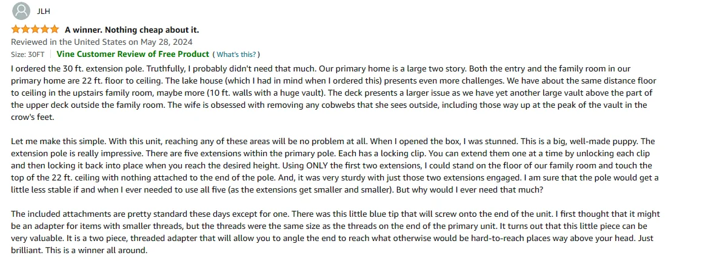Click the third star of the rating

tap(35, 30)
